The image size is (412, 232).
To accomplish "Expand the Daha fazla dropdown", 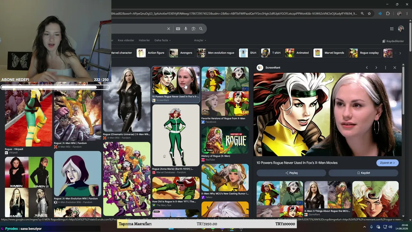I will [x=163, y=40].
